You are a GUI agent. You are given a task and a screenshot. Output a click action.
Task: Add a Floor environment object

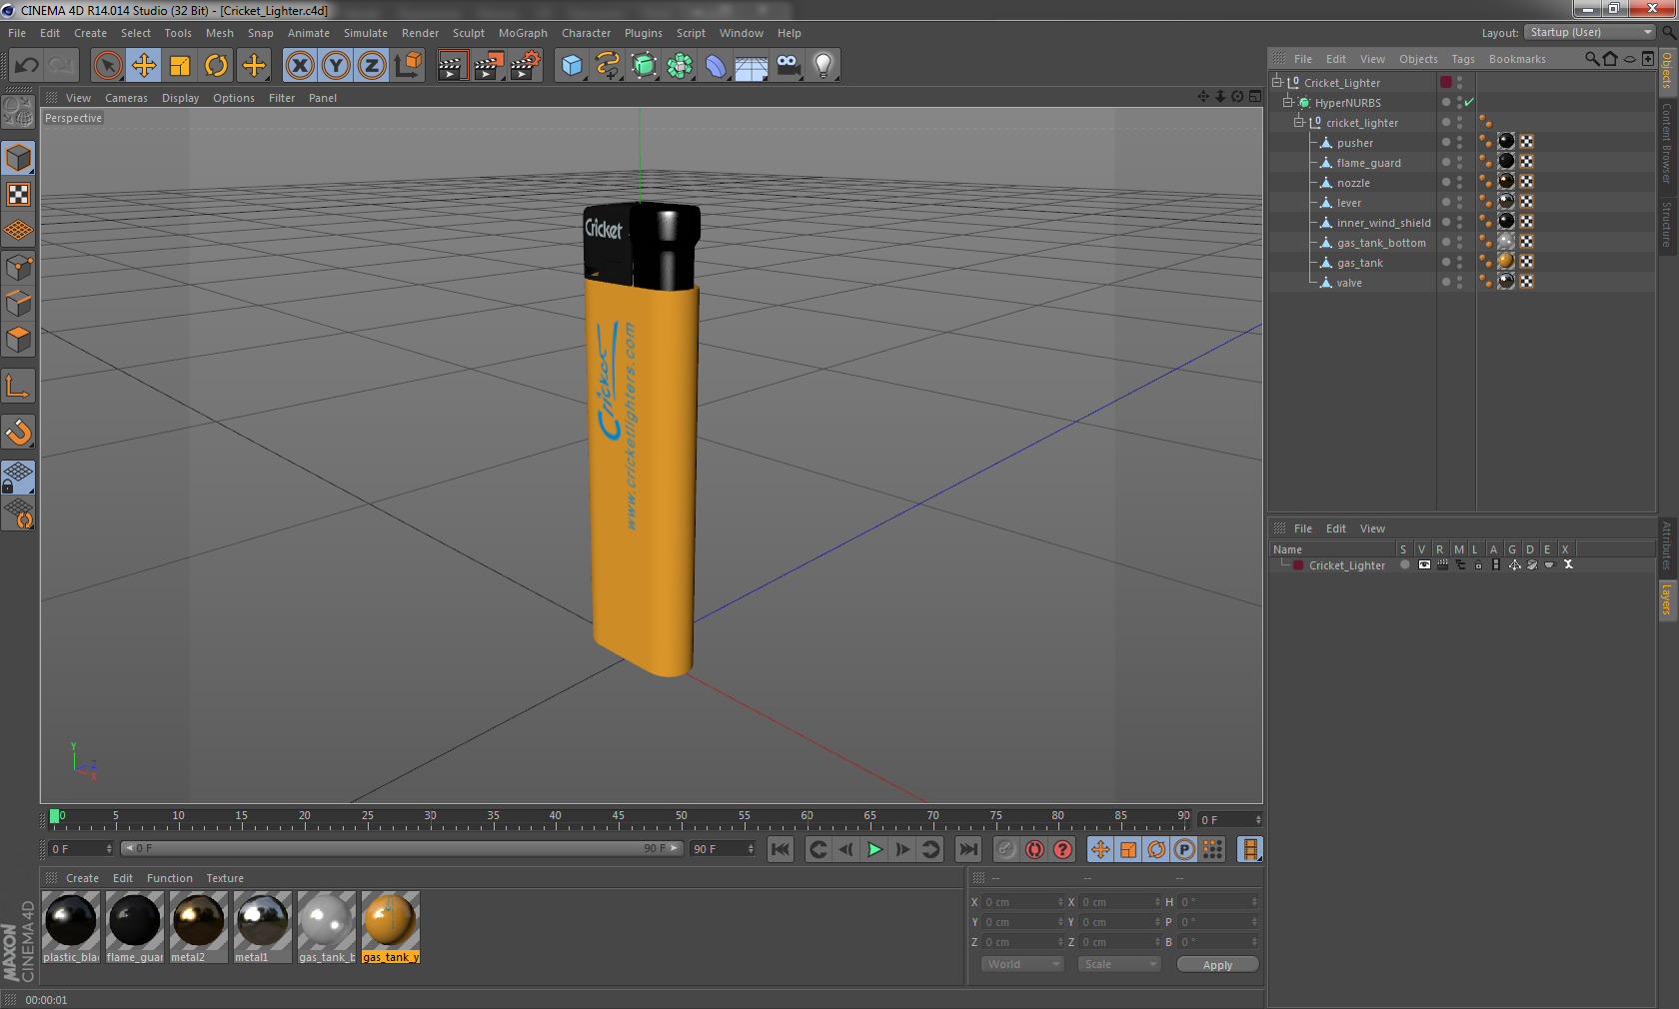(x=752, y=66)
